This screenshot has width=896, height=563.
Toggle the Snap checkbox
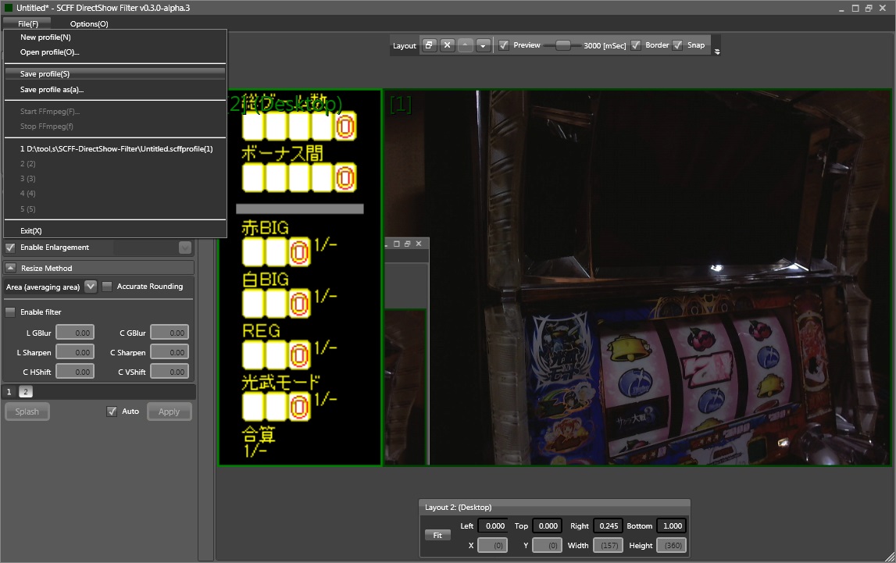(677, 45)
